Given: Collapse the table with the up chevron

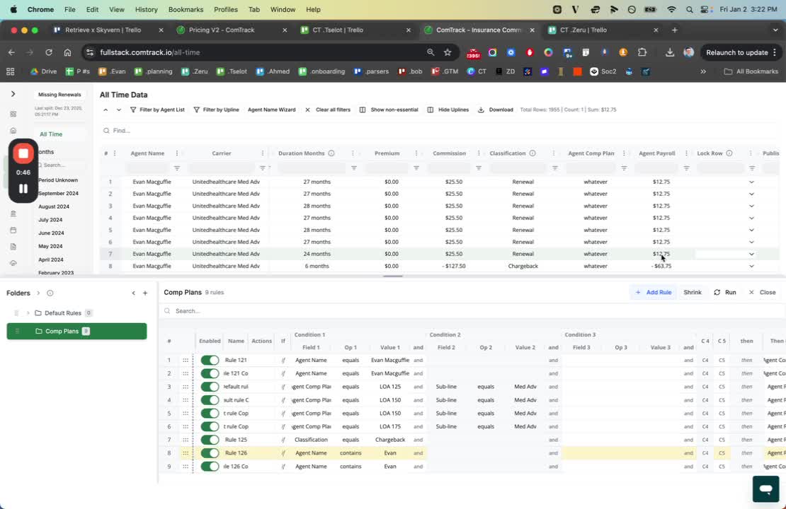Looking at the screenshot, I should (x=106, y=110).
